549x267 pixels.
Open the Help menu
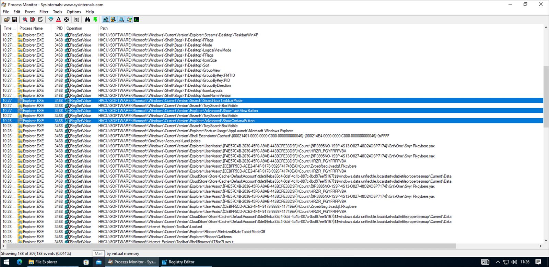click(90, 12)
